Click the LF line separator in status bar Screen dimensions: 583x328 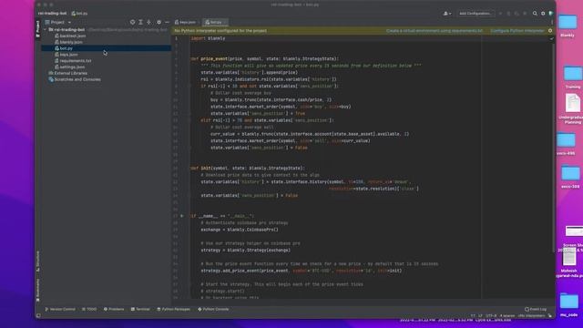(480, 316)
